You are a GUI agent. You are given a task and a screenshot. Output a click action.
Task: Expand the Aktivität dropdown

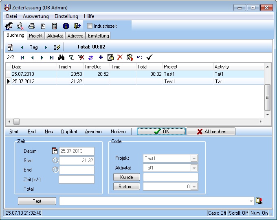tap(194, 167)
